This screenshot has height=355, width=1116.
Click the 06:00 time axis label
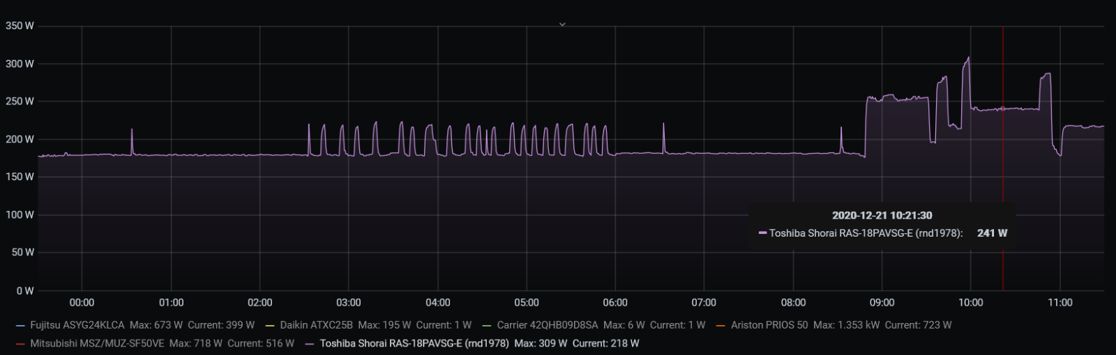pos(615,303)
